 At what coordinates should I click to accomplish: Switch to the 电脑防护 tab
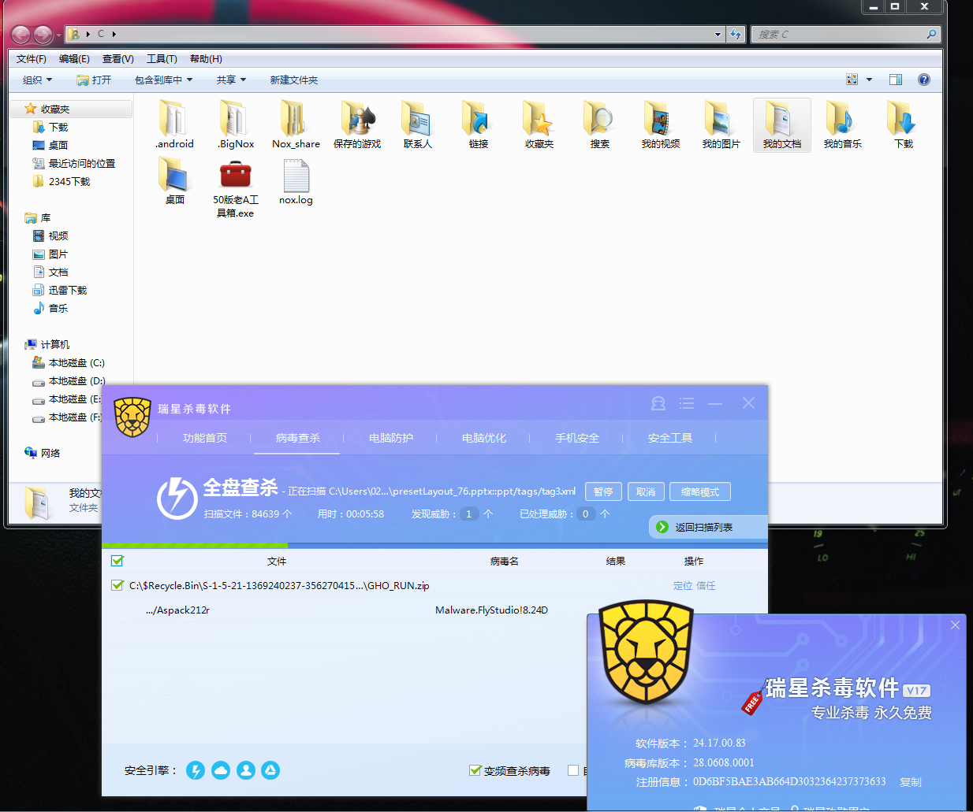click(x=391, y=438)
